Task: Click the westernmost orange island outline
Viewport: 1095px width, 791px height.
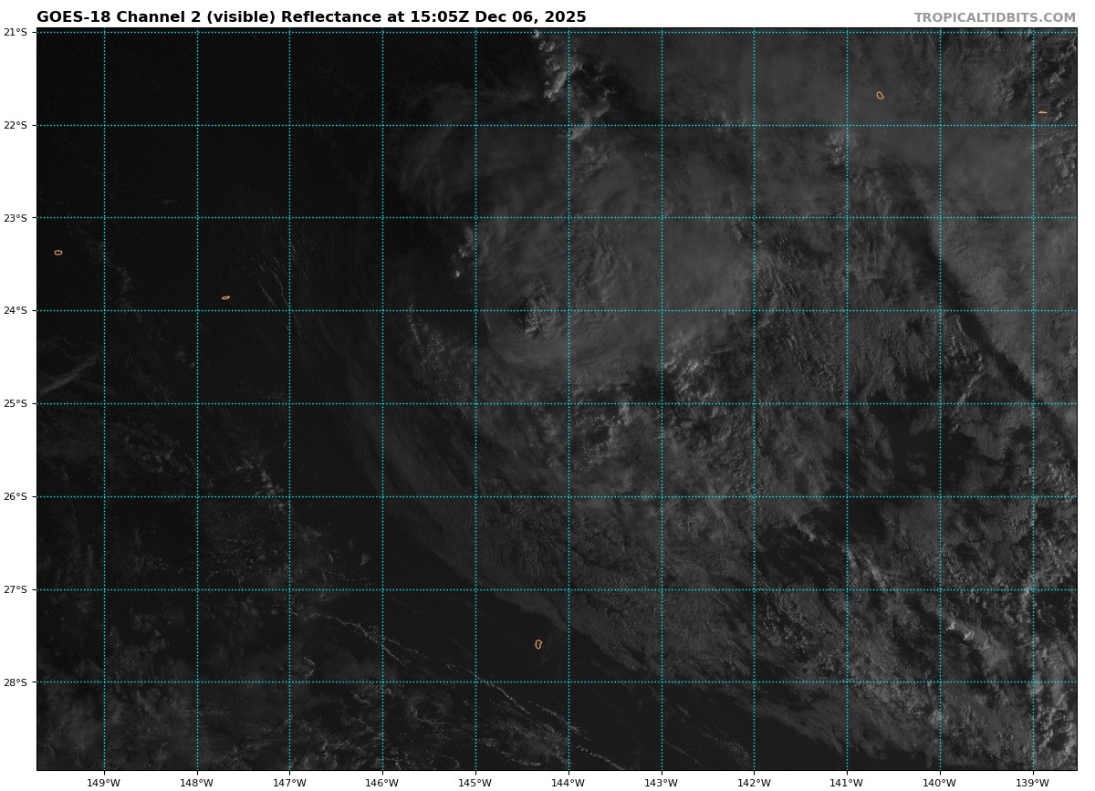Action: (58, 253)
